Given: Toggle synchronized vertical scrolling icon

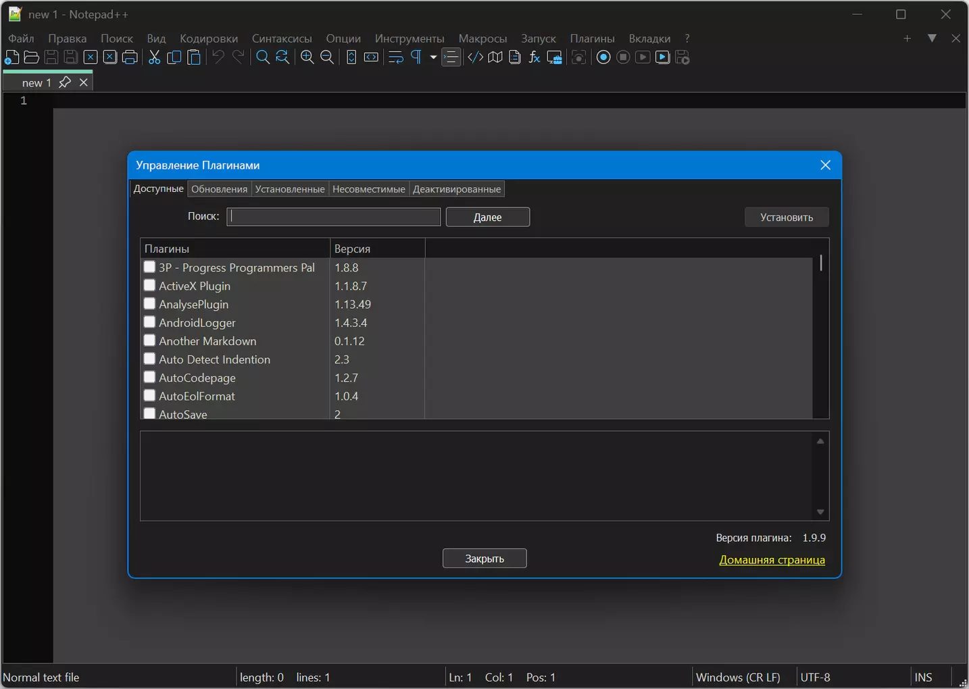Looking at the screenshot, I should (x=351, y=57).
